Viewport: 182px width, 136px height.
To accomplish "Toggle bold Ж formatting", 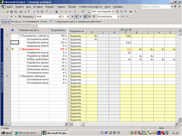I will point(72,17).
